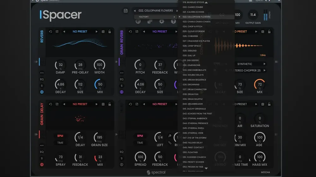Toggle the bottom-right module lock icon
Screen dimensions: 316x177
269,104
